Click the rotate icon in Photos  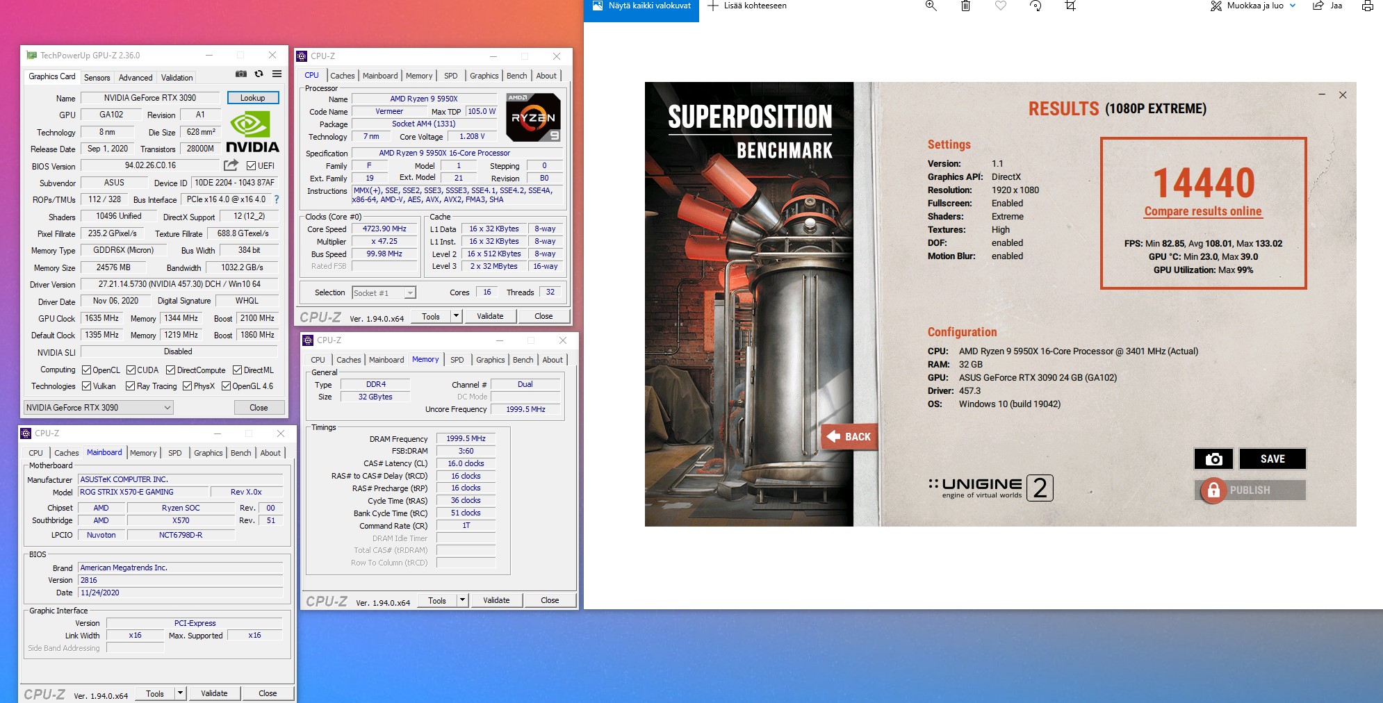(x=1036, y=6)
